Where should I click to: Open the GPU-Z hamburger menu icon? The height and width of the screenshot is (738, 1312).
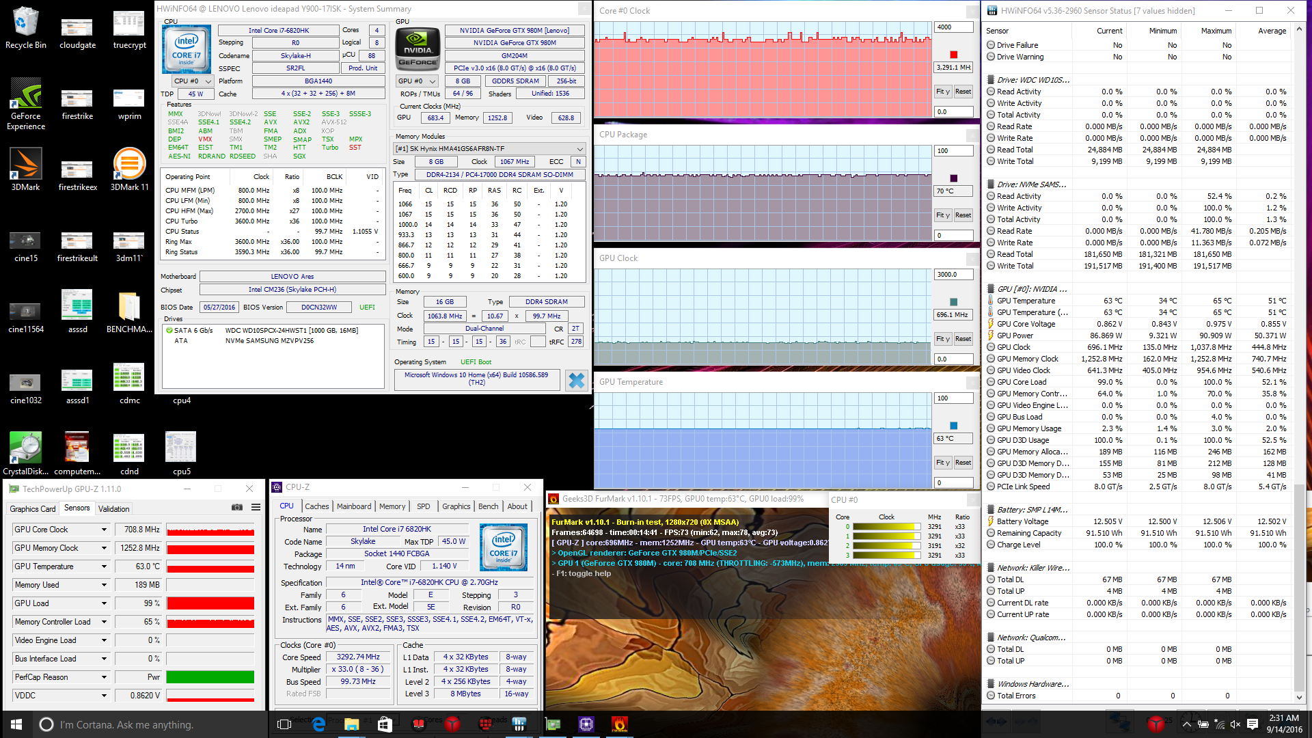pyautogui.click(x=256, y=507)
